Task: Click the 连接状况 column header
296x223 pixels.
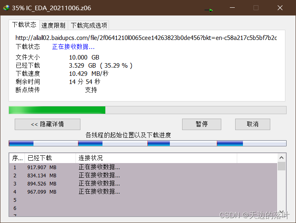Action: coord(156,158)
